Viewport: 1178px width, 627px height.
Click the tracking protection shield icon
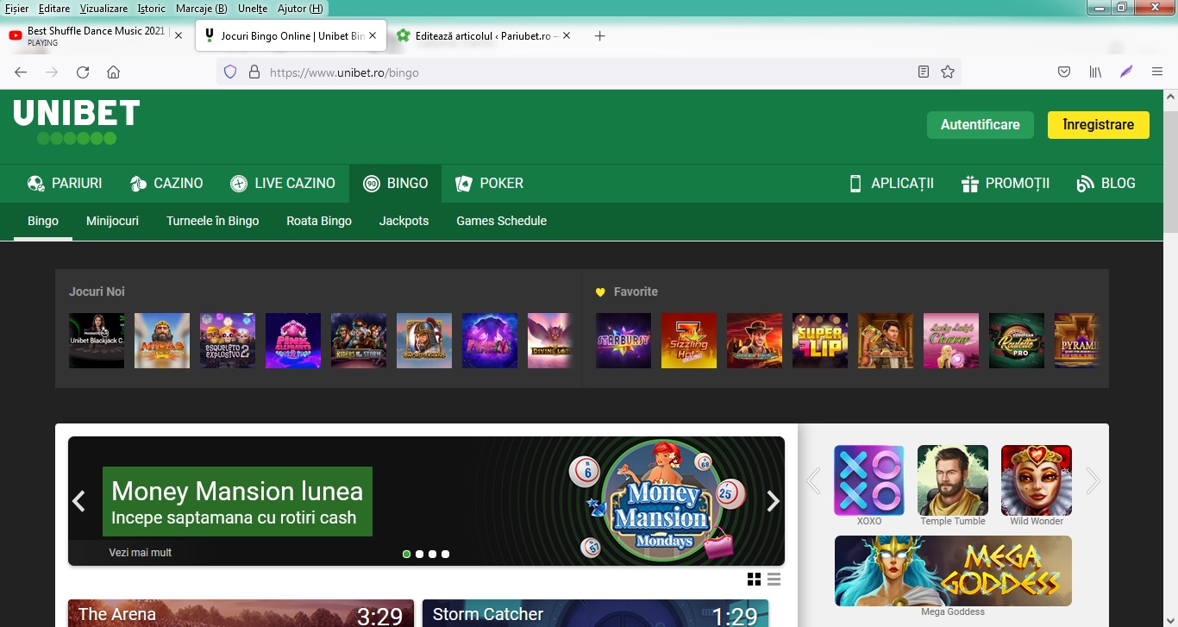230,72
